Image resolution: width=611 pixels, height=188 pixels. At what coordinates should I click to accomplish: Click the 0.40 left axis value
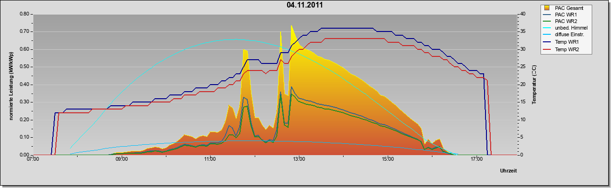pyautogui.click(x=25, y=85)
